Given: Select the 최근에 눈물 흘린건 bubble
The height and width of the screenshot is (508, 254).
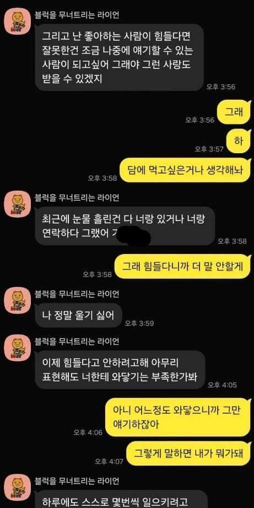Looking at the screenshot, I should pos(125,226).
